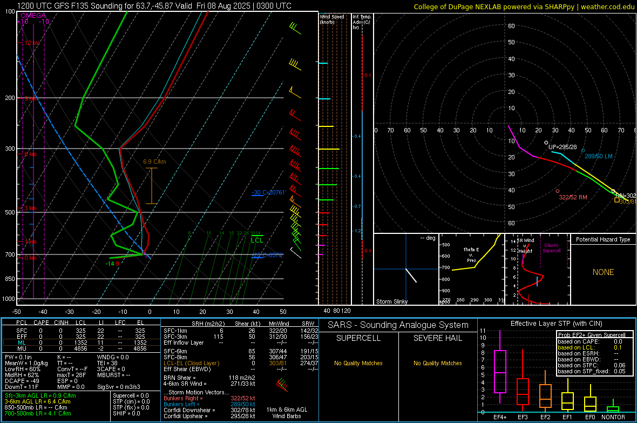Click the TEI = 38 value

click(x=107, y=363)
